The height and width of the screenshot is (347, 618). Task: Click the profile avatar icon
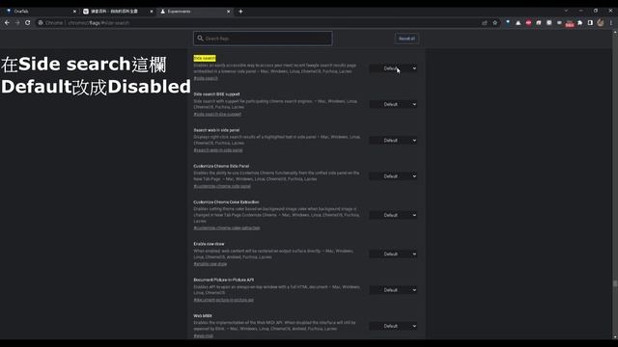click(x=601, y=23)
